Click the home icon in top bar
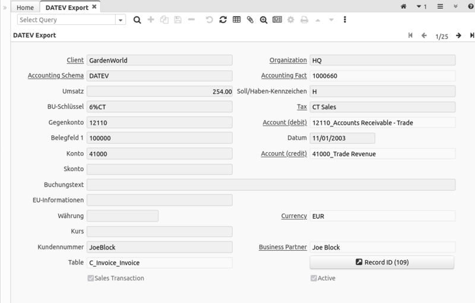The height and width of the screenshot is (303, 475). (x=403, y=7)
